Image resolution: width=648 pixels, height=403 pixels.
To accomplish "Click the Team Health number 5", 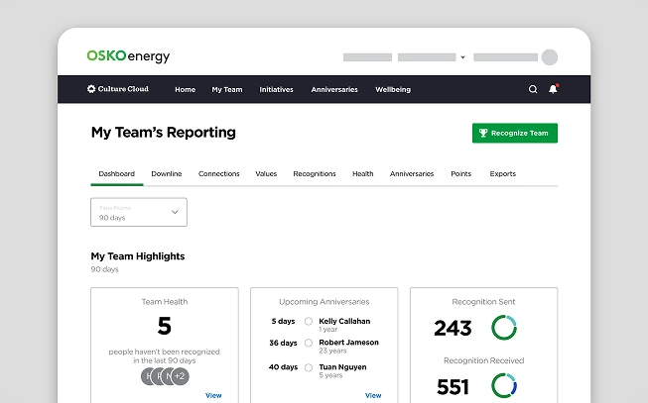I will pos(164,326).
